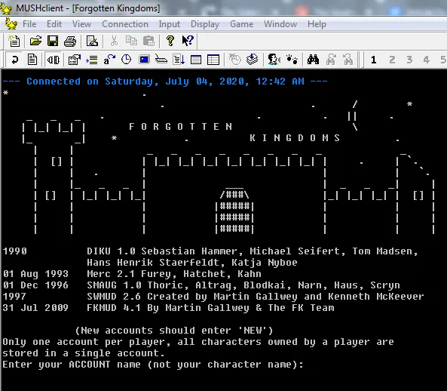Click the 'Hans Henrik Staerfeldt' line
Screen dimensions: 447x391
point(192,263)
